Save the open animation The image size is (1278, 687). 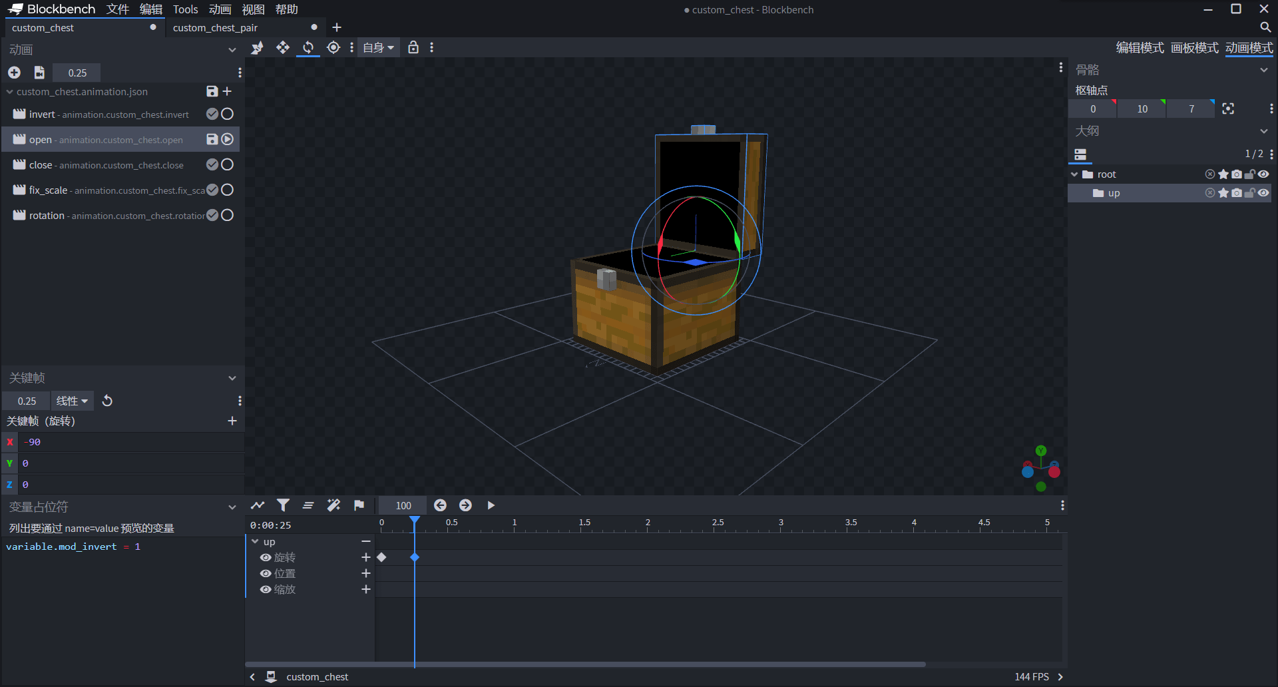212,139
